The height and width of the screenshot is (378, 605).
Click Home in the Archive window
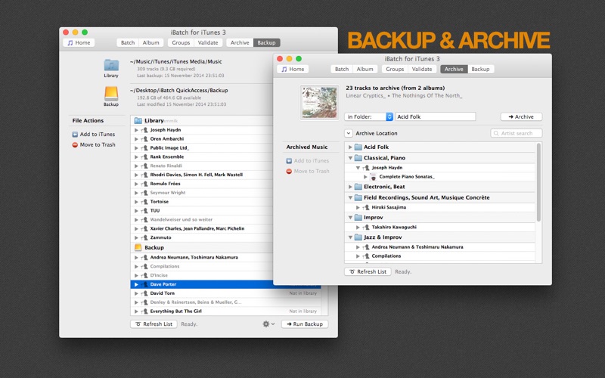tap(293, 69)
